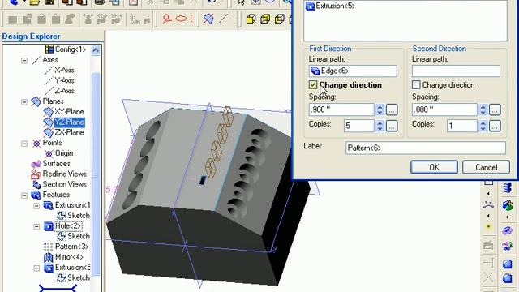Click the first grayed-out square toolbar icon
The height and width of the screenshot is (292, 519).
coord(13,19)
